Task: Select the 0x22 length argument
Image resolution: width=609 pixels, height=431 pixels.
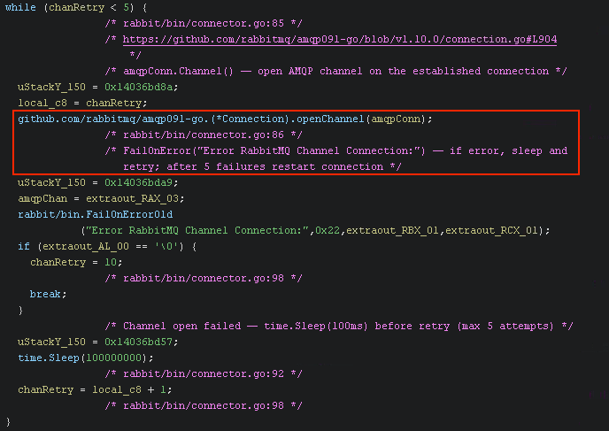Action: (x=328, y=230)
